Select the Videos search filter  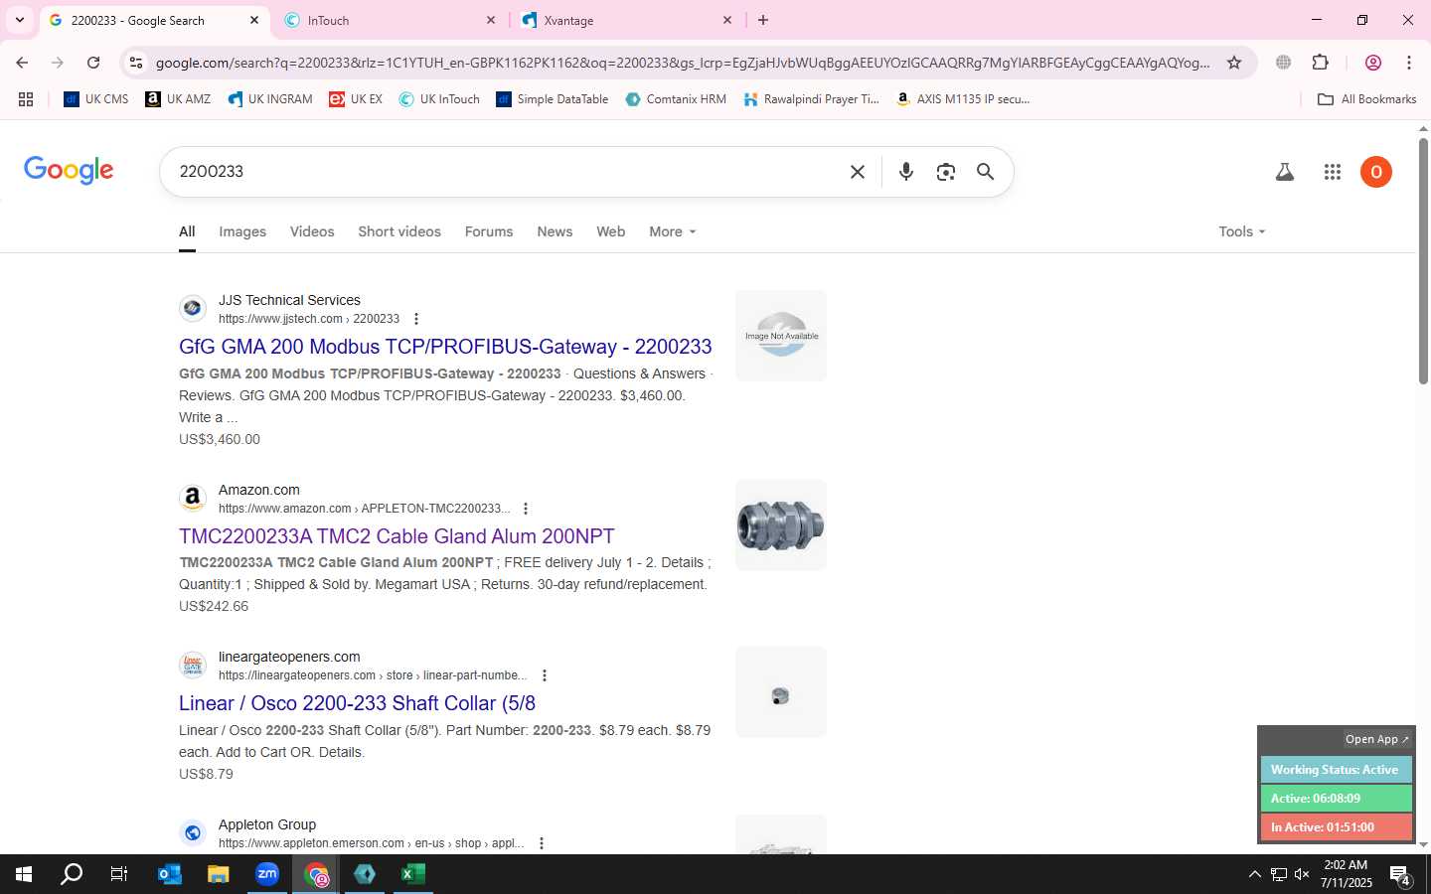(312, 231)
